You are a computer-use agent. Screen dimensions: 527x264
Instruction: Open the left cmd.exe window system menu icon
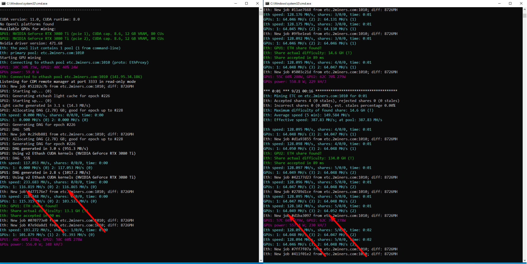(x=3, y=3)
